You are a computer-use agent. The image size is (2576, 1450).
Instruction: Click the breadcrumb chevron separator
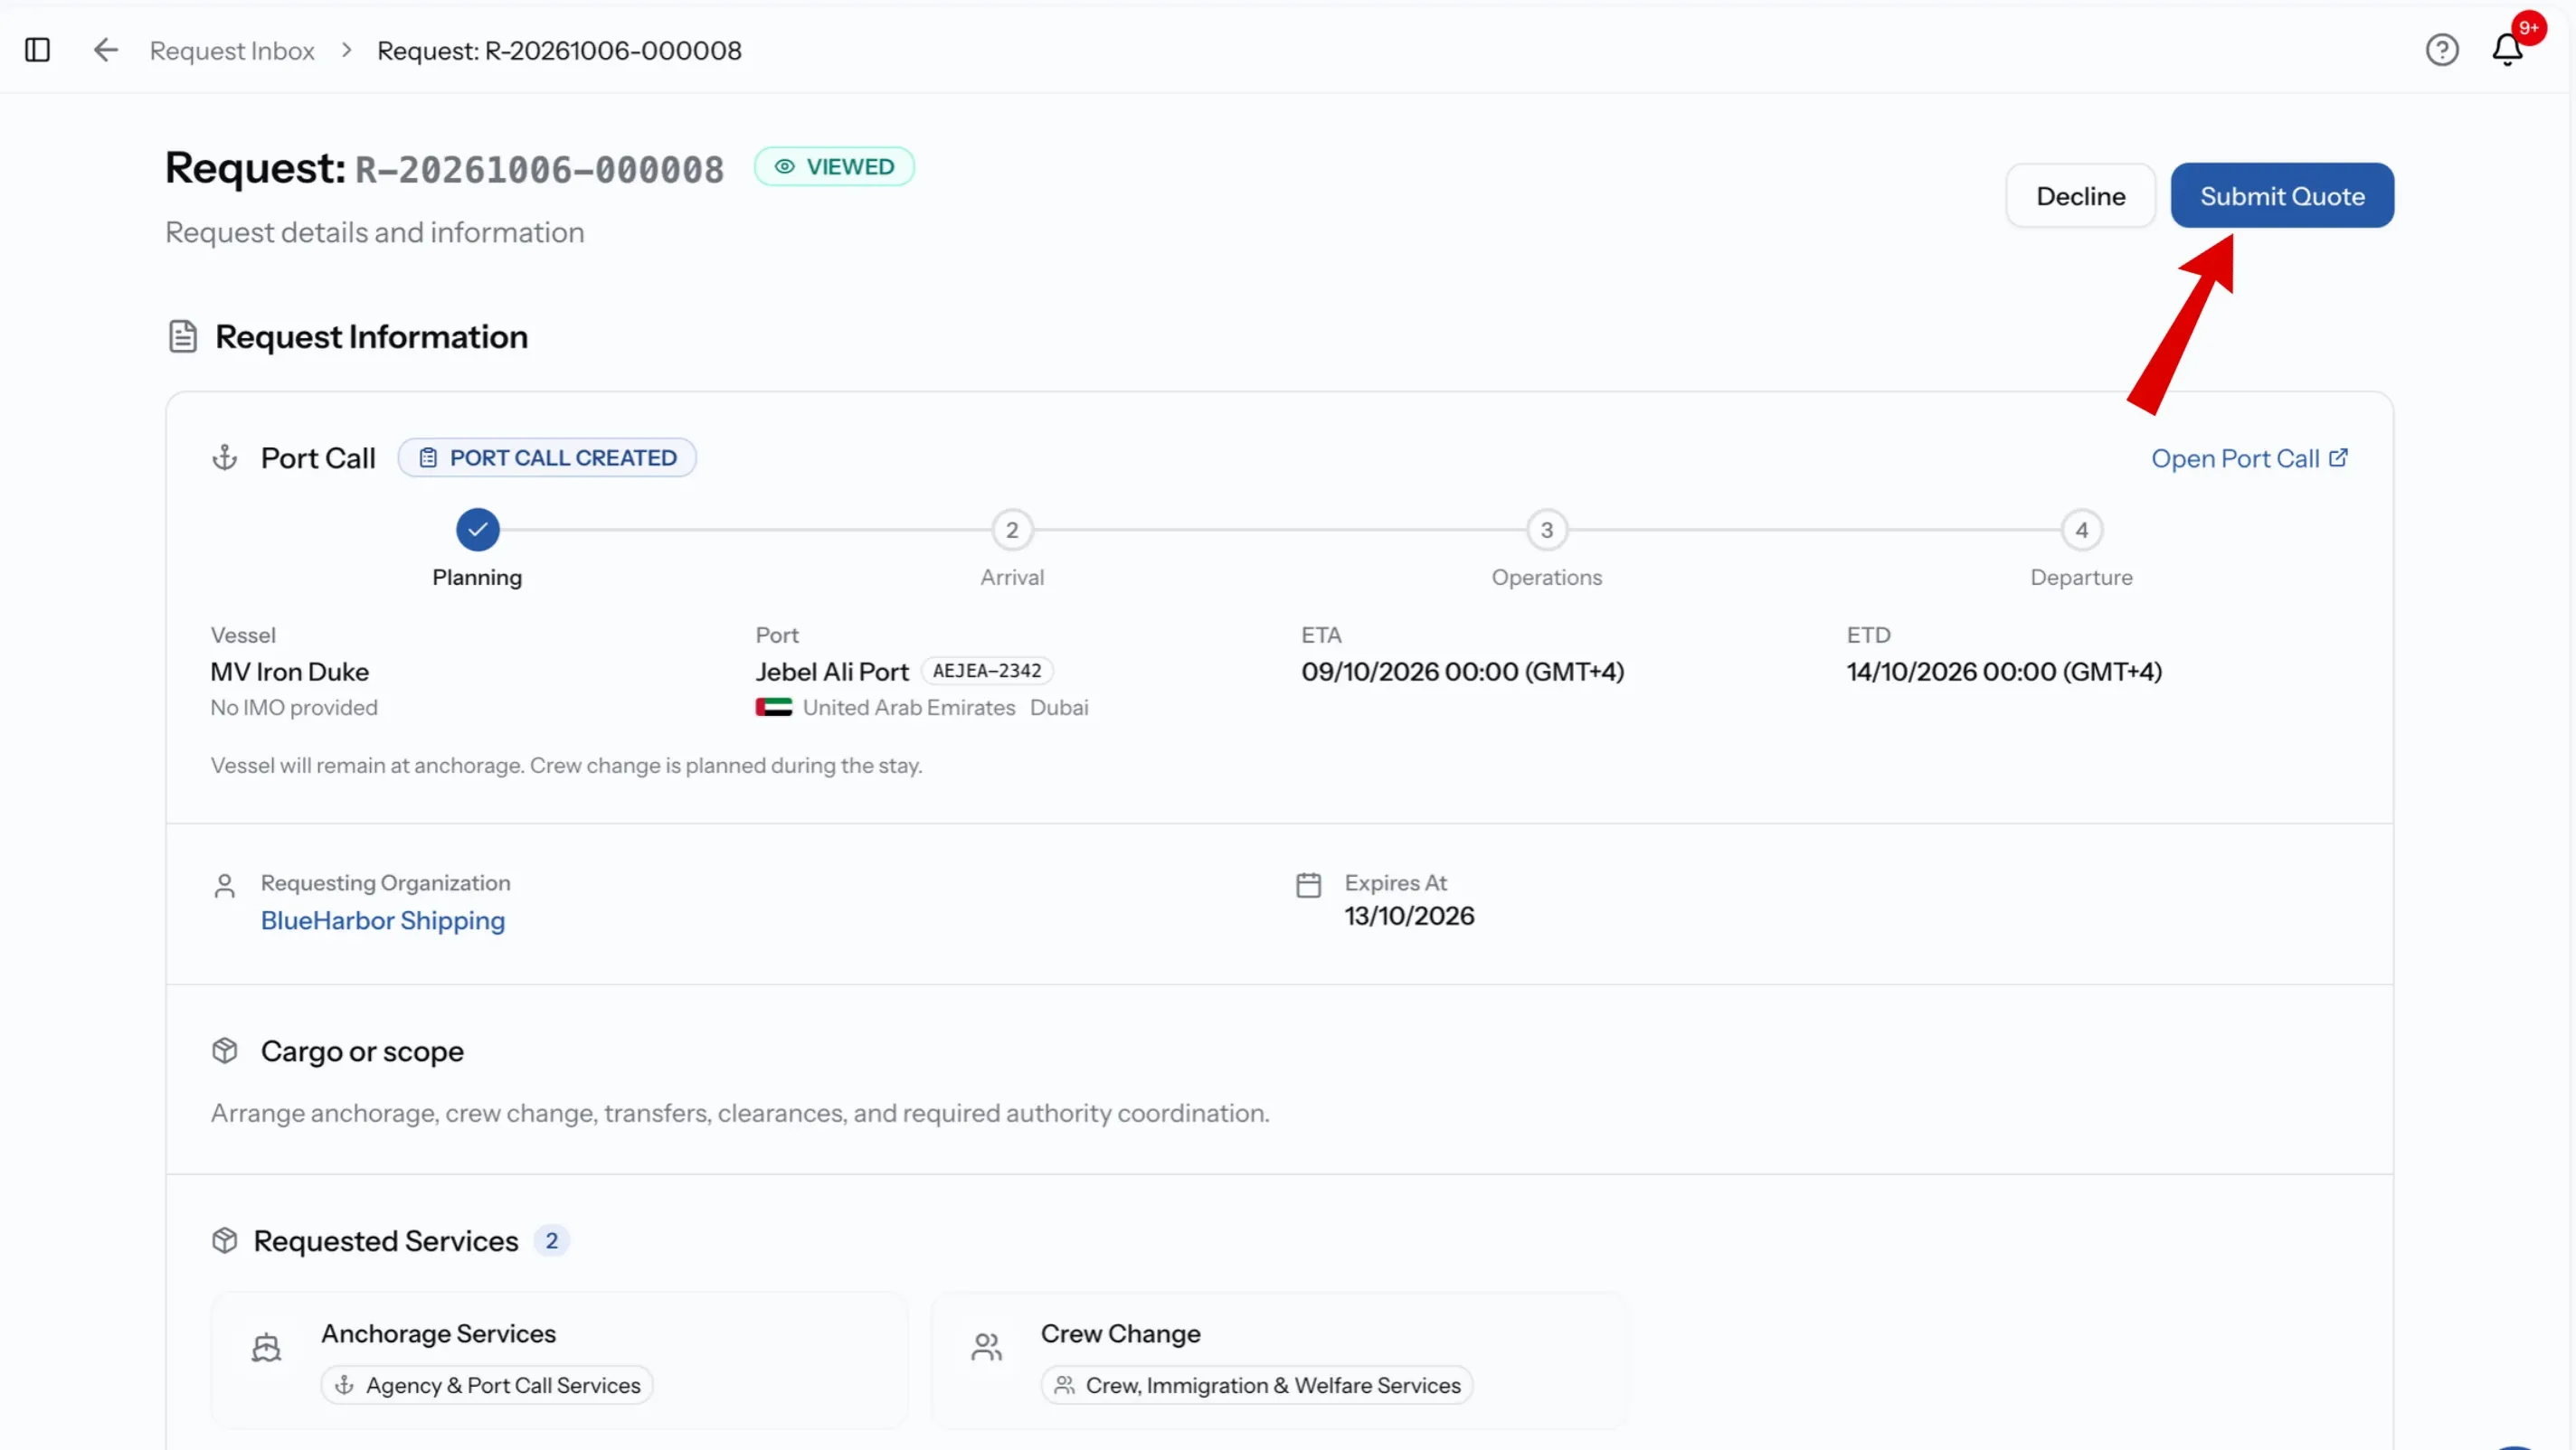(346, 50)
